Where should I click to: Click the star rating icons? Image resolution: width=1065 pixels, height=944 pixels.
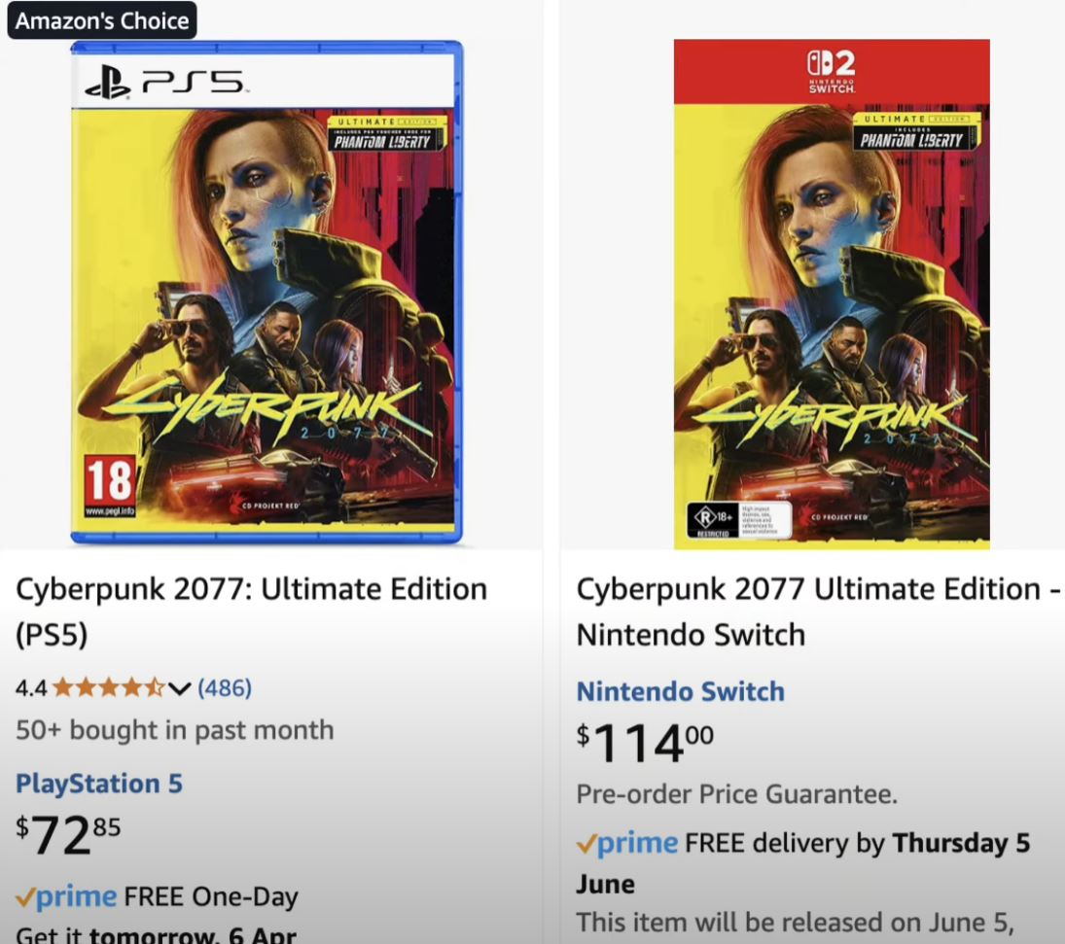point(109,688)
